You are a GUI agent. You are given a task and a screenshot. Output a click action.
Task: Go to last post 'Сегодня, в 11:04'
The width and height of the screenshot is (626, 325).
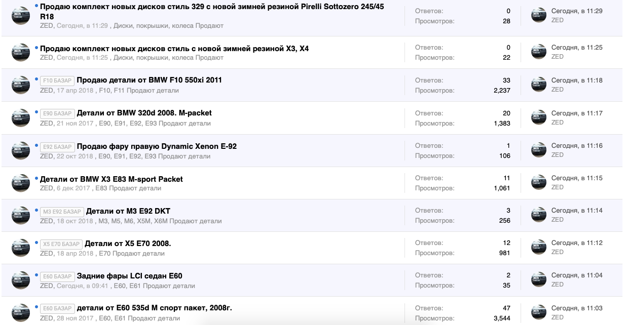point(577,275)
